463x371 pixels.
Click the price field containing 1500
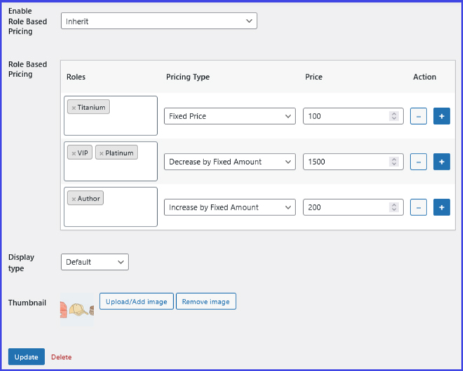pyautogui.click(x=346, y=162)
